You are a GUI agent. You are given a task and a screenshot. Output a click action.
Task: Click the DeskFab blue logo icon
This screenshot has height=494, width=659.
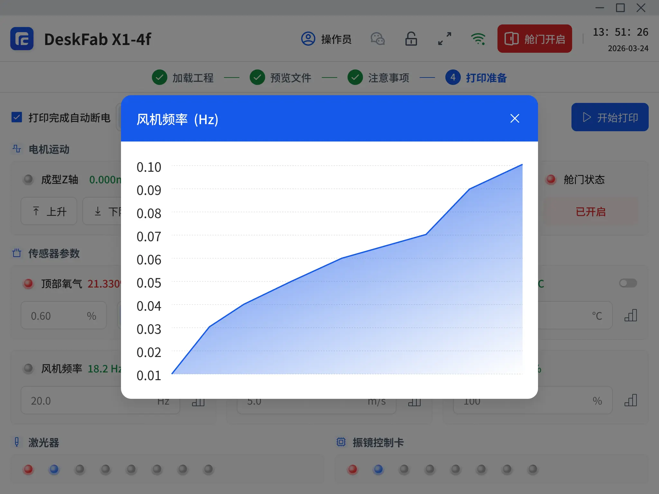coord(22,39)
